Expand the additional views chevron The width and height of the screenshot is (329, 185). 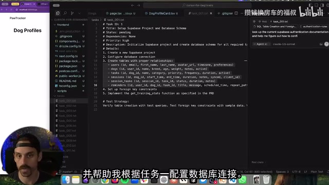click(x=79, y=13)
